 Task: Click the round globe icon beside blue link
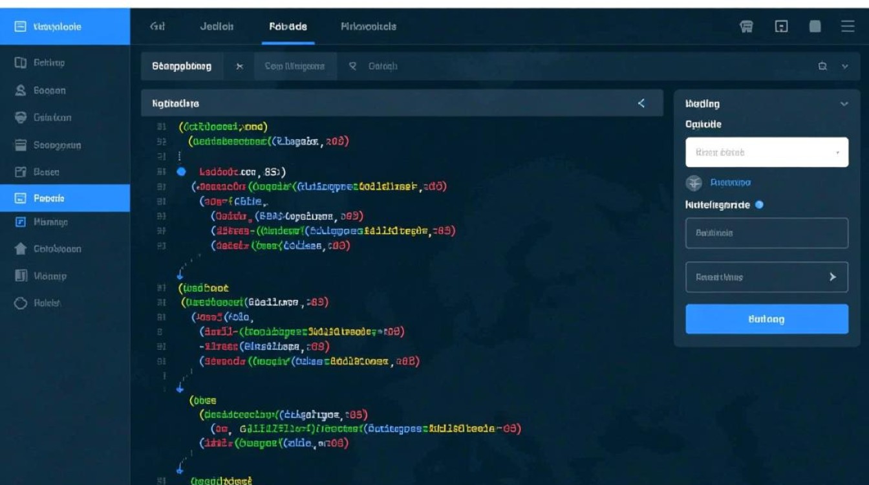tap(694, 183)
